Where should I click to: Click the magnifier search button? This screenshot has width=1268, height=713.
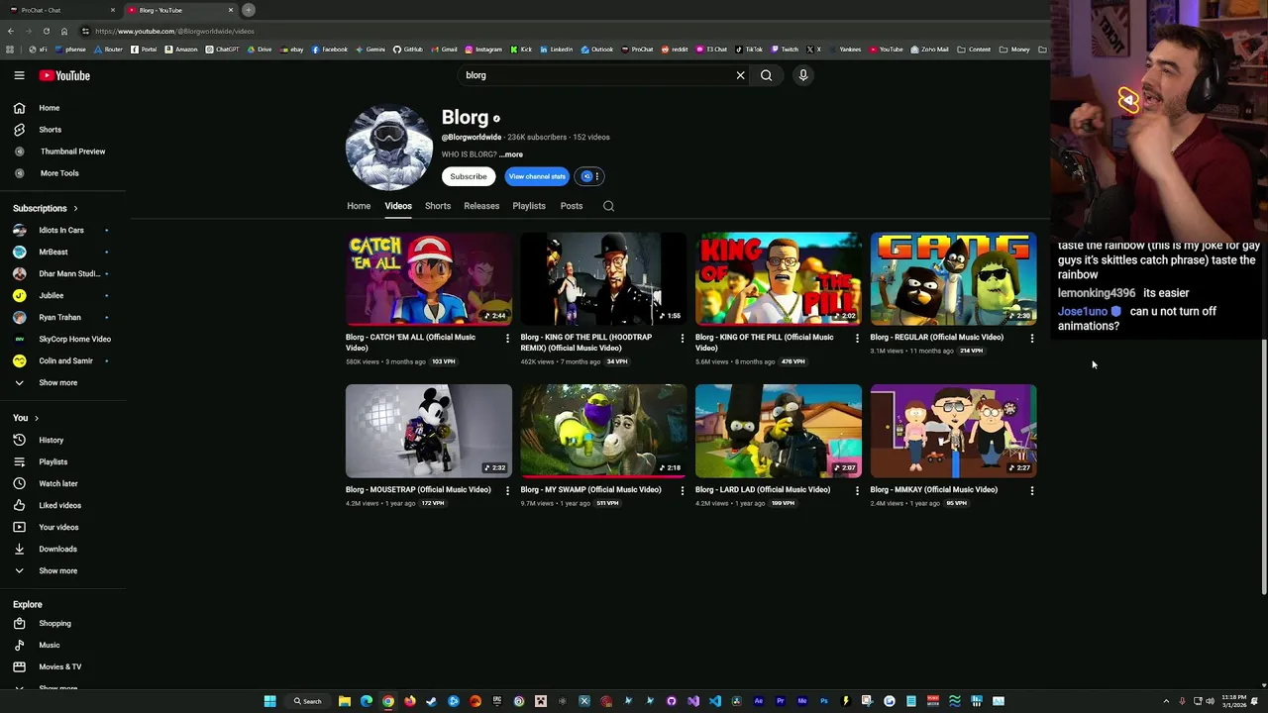point(766,75)
